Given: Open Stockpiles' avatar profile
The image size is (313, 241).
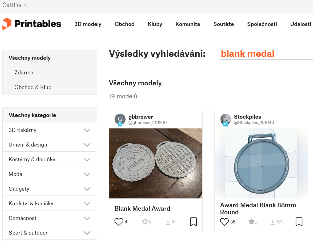Looking at the screenshot, I should click(x=226, y=119).
